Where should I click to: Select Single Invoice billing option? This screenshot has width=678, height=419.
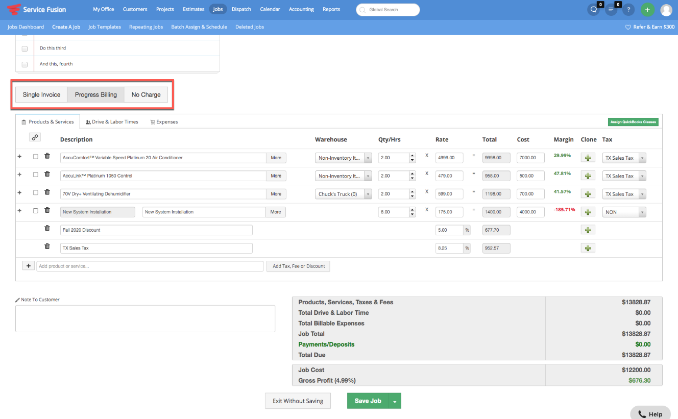[x=41, y=94]
